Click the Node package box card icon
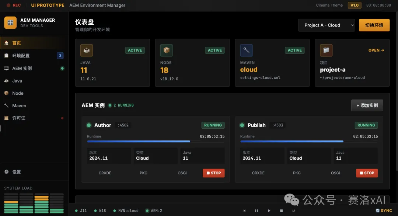398x216 pixels. click(x=167, y=50)
